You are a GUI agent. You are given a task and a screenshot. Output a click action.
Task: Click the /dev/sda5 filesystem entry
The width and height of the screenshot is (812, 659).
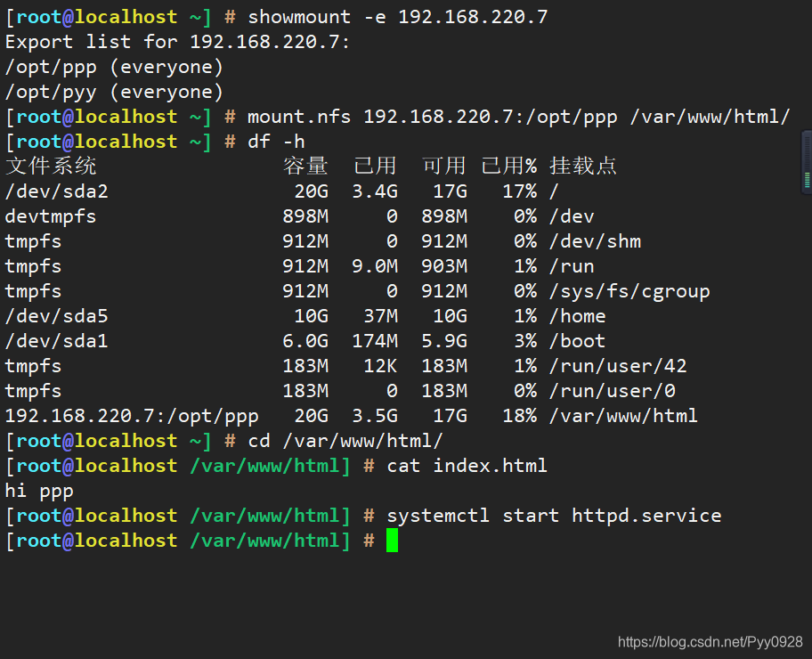click(57, 316)
